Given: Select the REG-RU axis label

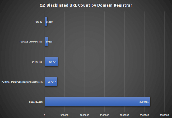Looking at the screenshot, I should pyautogui.click(x=39, y=22).
